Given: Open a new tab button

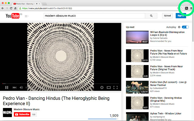Looking at the screenshot, I should (44, 4).
